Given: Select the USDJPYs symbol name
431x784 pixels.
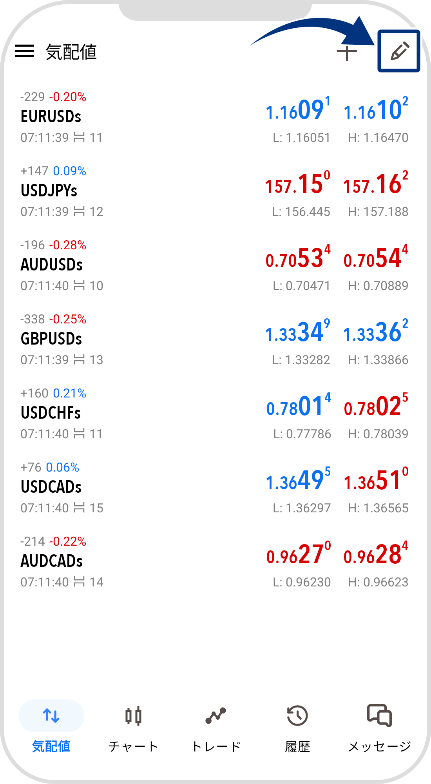Looking at the screenshot, I should click(49, 191).
